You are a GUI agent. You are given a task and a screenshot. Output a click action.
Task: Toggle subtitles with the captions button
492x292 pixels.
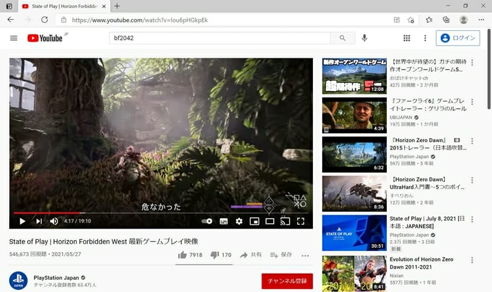click(x=223, y=221)
